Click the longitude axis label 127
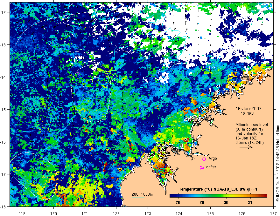 273,213
